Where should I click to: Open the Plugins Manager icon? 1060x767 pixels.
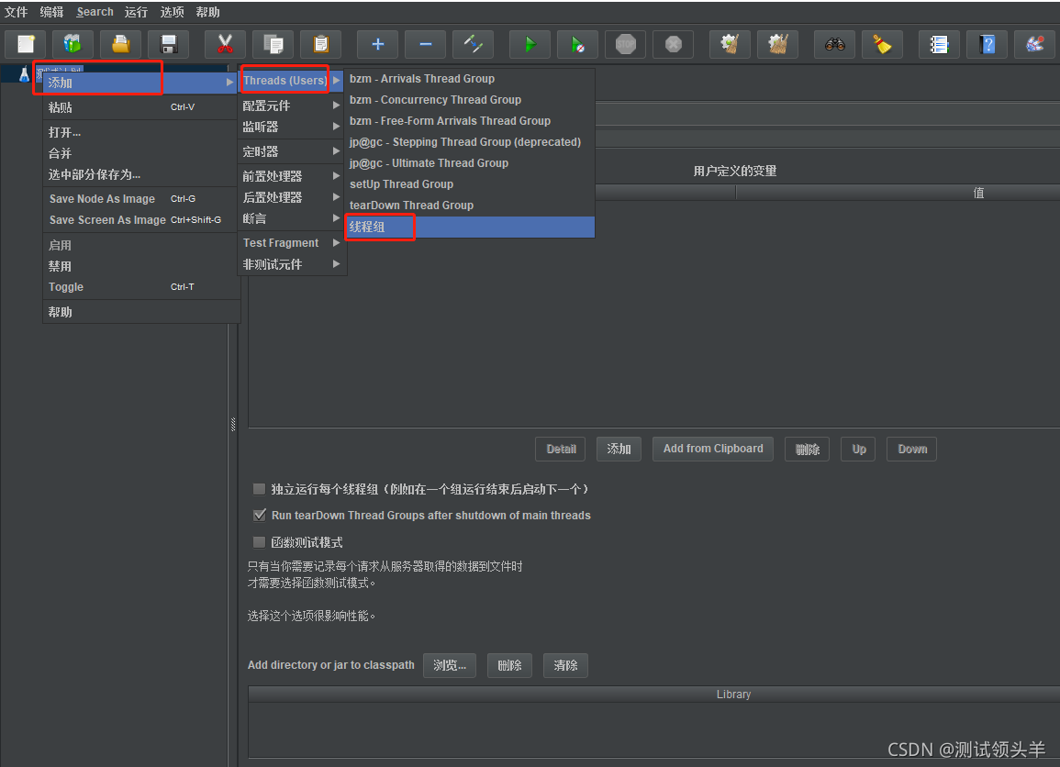pos(1034,45)
